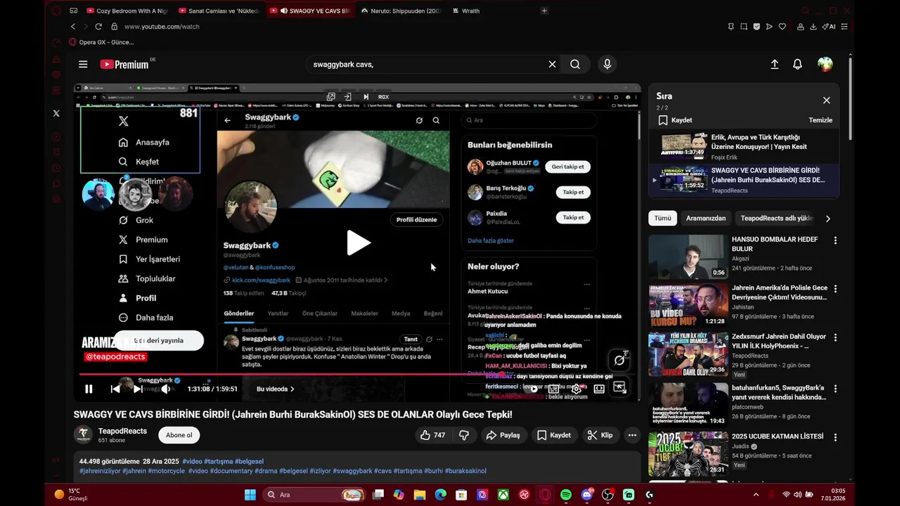Select the TeapodReacts adlı filter chip

tap(776, 218)
